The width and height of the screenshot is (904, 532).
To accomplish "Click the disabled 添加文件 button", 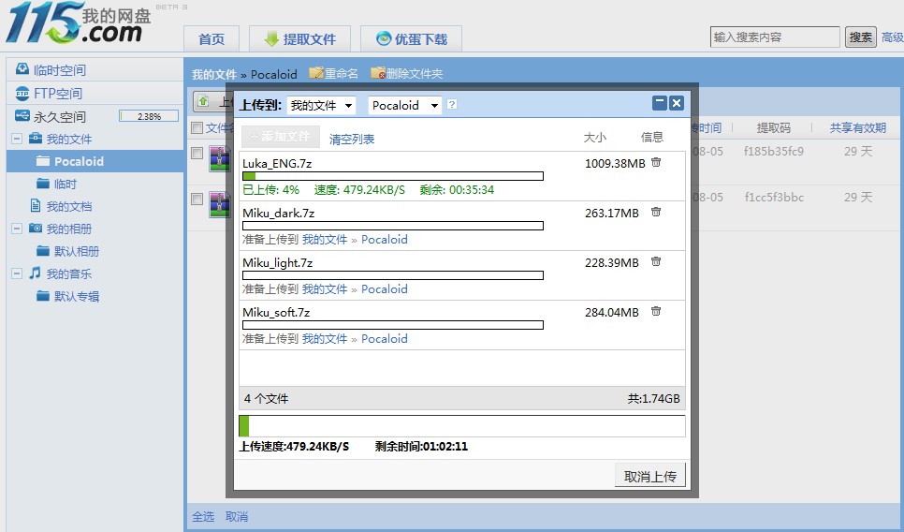I will (x=280, y=136).
